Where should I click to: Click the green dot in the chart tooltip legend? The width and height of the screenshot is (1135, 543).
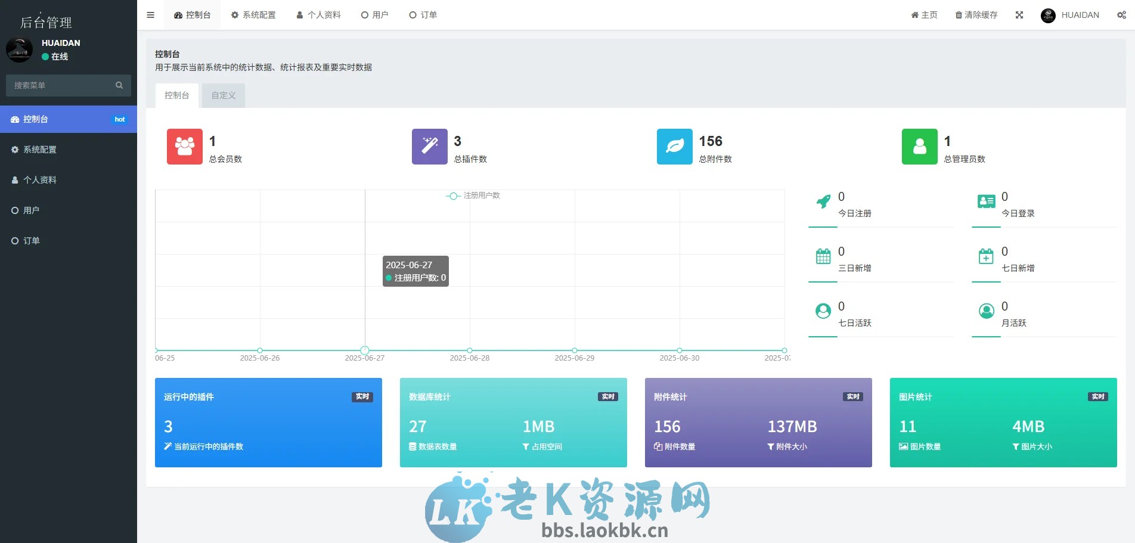coord(388,278)
